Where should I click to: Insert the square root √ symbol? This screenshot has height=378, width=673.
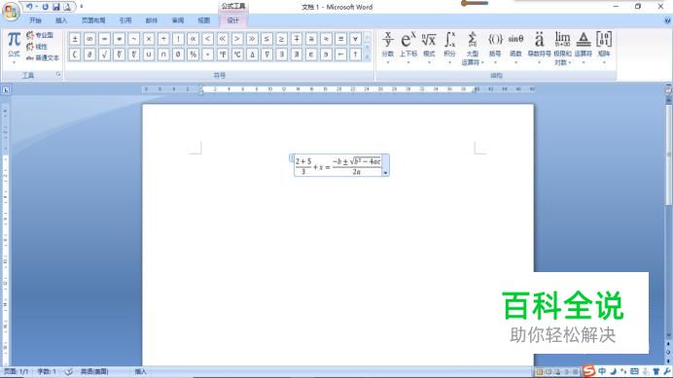pyautogui.click(x=104, y=54)
